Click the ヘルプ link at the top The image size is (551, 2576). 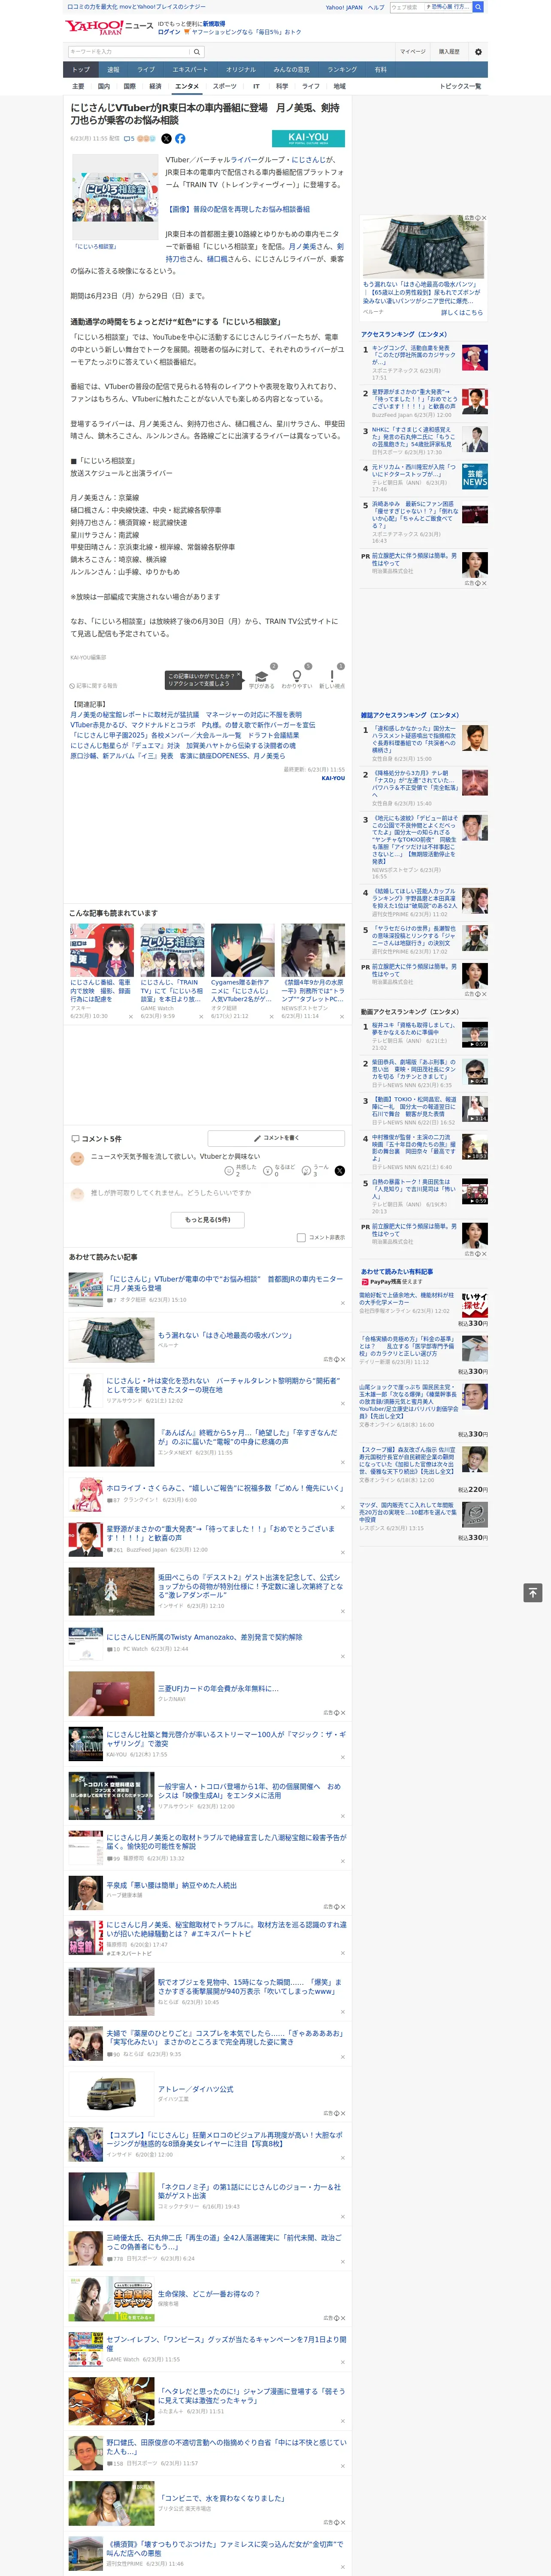pos(375,7)
